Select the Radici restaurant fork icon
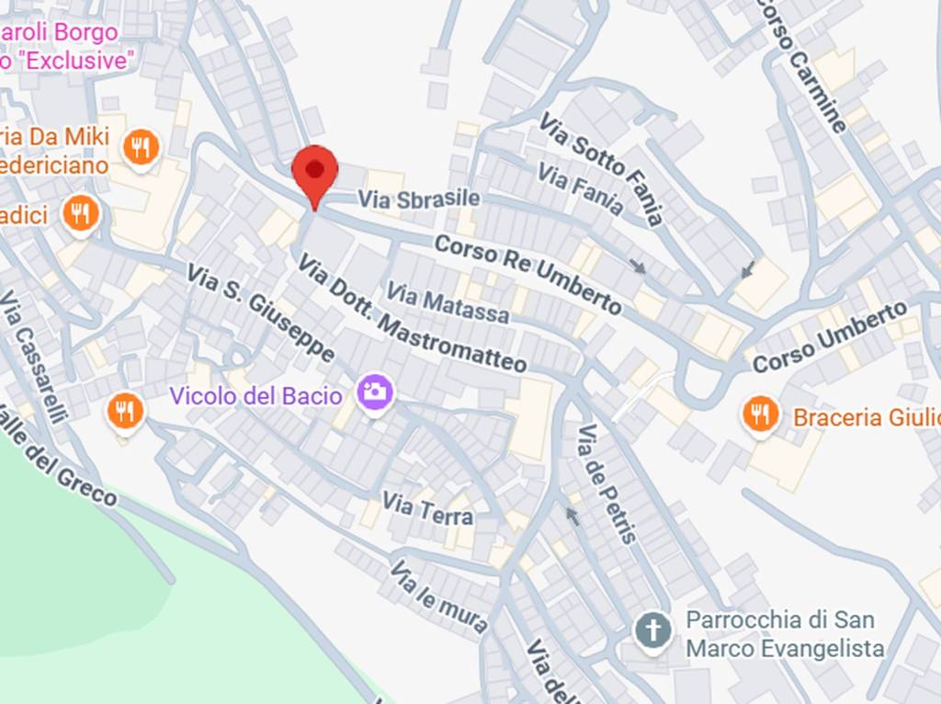The height and width of the screenshot is (704, 941). click(81, 214)
